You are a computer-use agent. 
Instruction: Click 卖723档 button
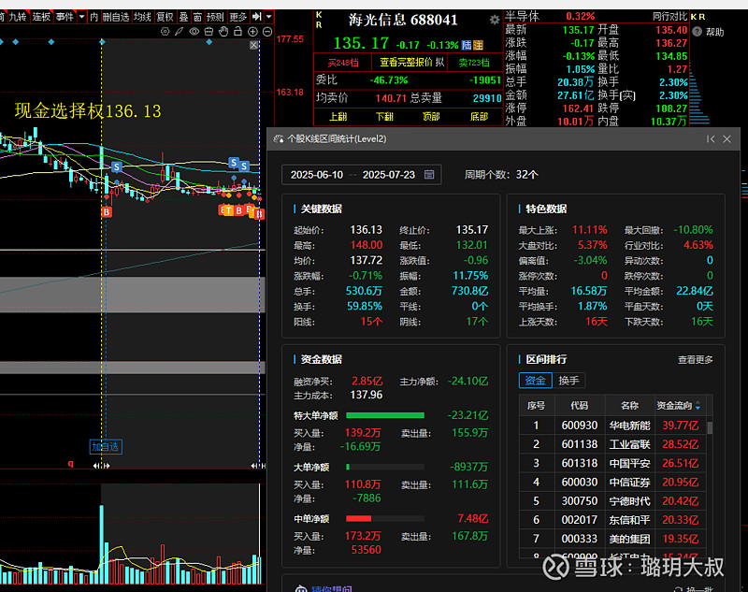coord(474,63)
